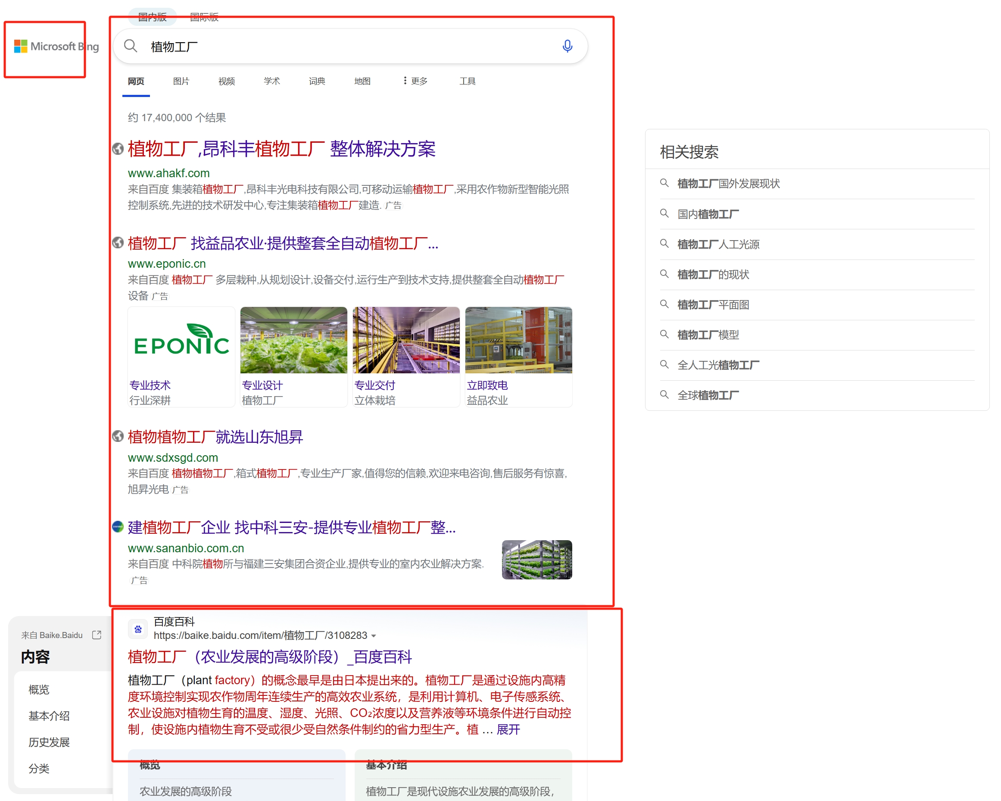Search related term 植物工厂平面图
This screenshot has height=801, width=1001.
click(713, 304)
